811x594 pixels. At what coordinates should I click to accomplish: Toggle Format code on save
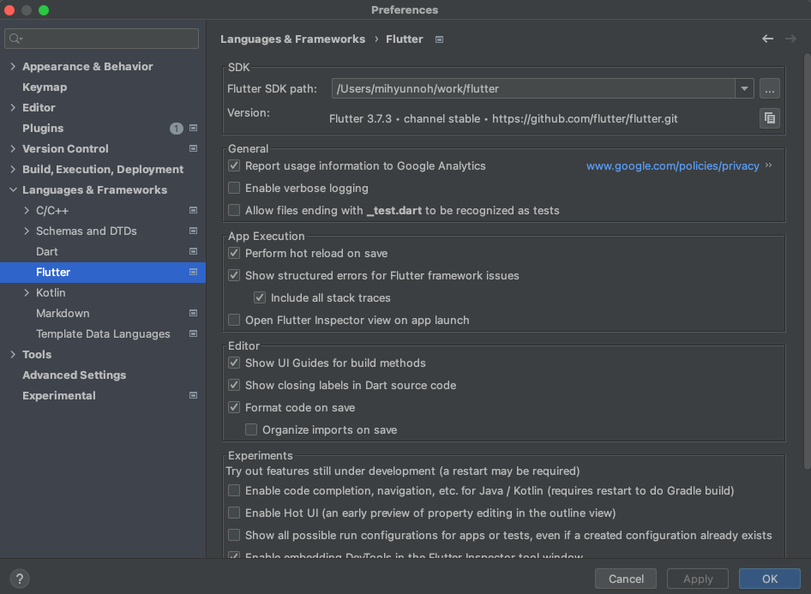point(234,407)
